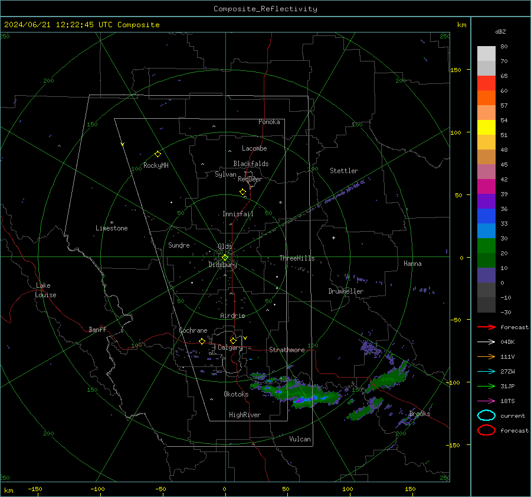
Task: Click the Vulcan city label
Action: (x=300, y=439)
